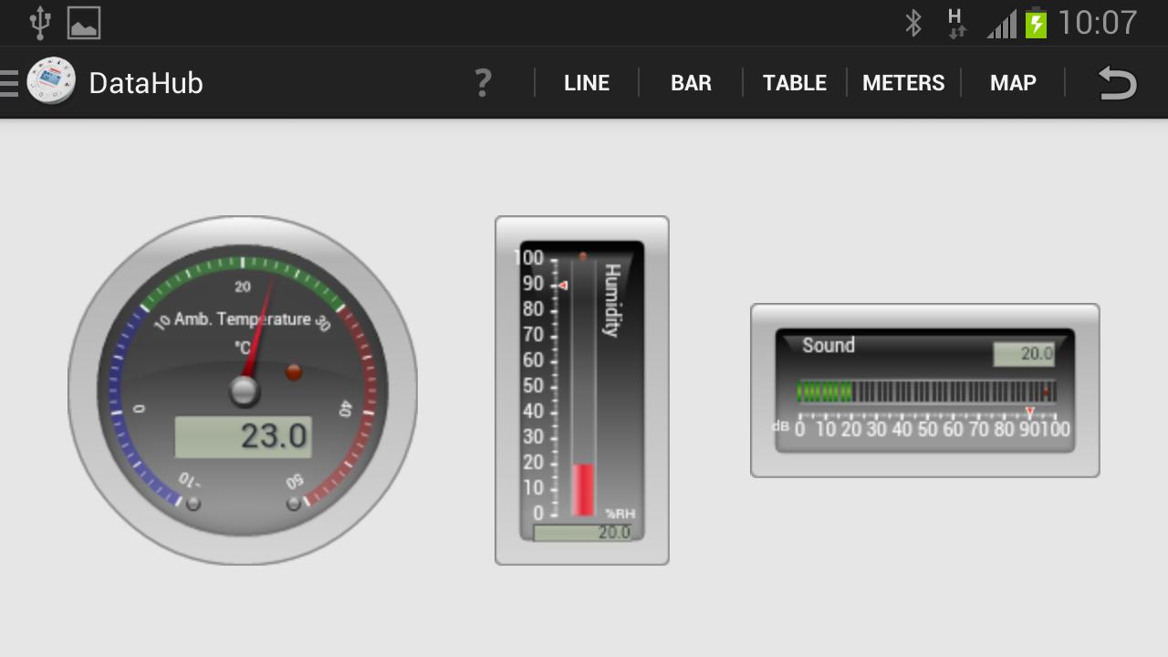This screenshot has width=1168, height=657.
Task: Switch to the LINE view
Action: 587,83
